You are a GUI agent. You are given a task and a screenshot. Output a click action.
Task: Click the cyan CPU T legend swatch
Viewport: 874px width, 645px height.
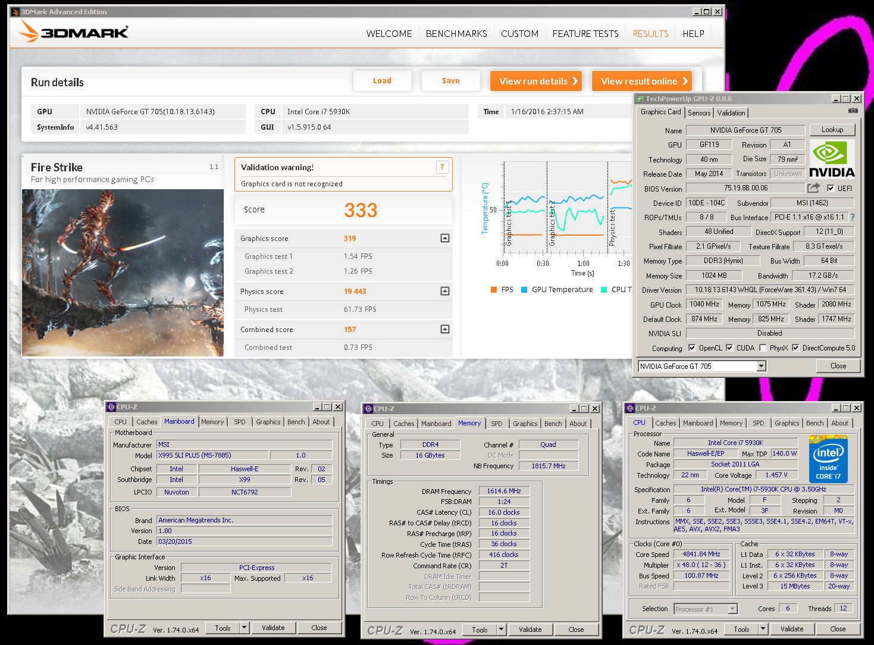[604, 290]
